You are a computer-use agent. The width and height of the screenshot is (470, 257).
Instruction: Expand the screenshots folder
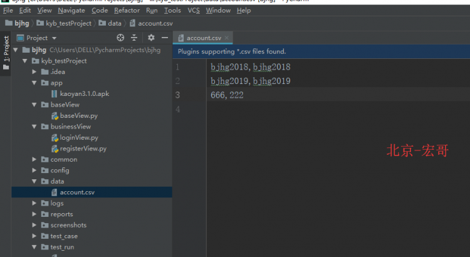click(x=35, y=225)
